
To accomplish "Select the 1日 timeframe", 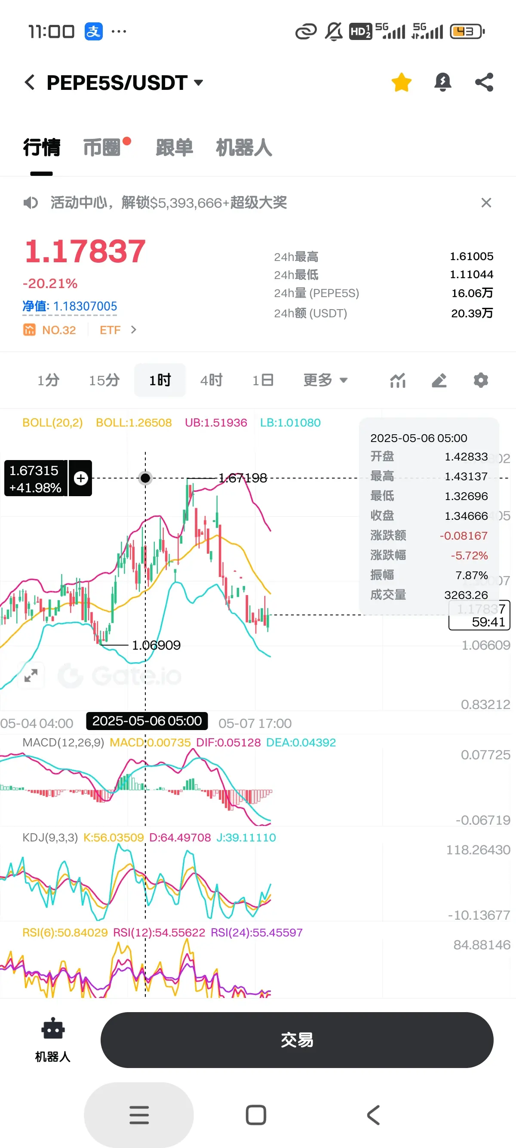I will [x=263, y=380].
